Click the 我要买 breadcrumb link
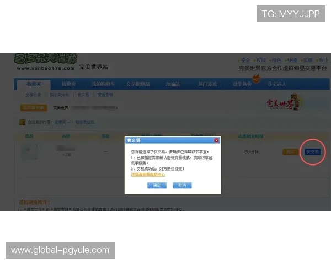The image size is (331, 264). point(60,122)
